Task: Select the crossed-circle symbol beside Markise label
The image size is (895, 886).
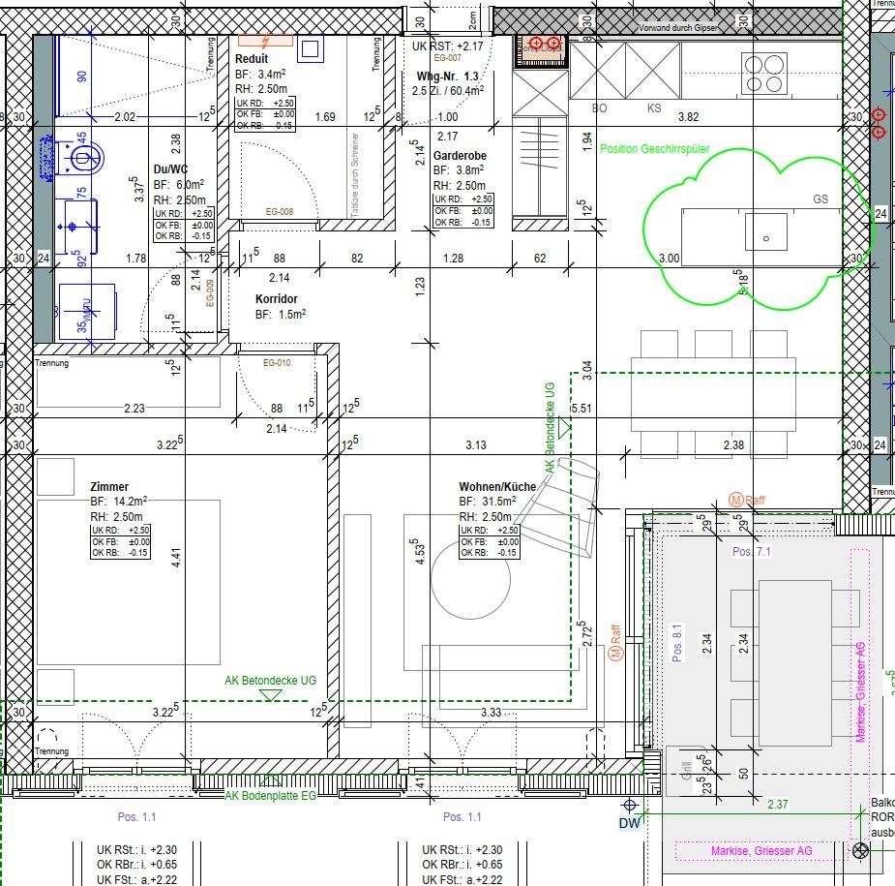Action: point(860,851)
